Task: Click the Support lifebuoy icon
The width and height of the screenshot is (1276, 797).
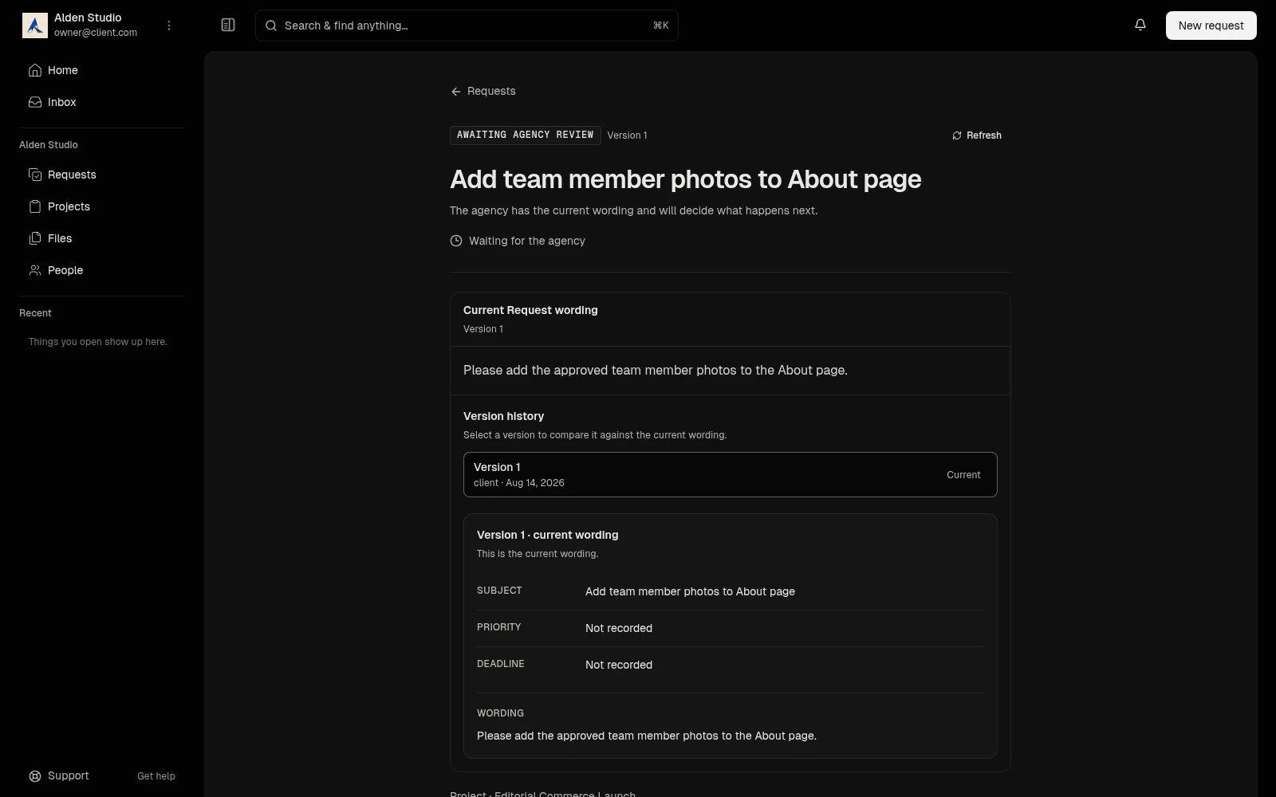Action: click(35, 776)
